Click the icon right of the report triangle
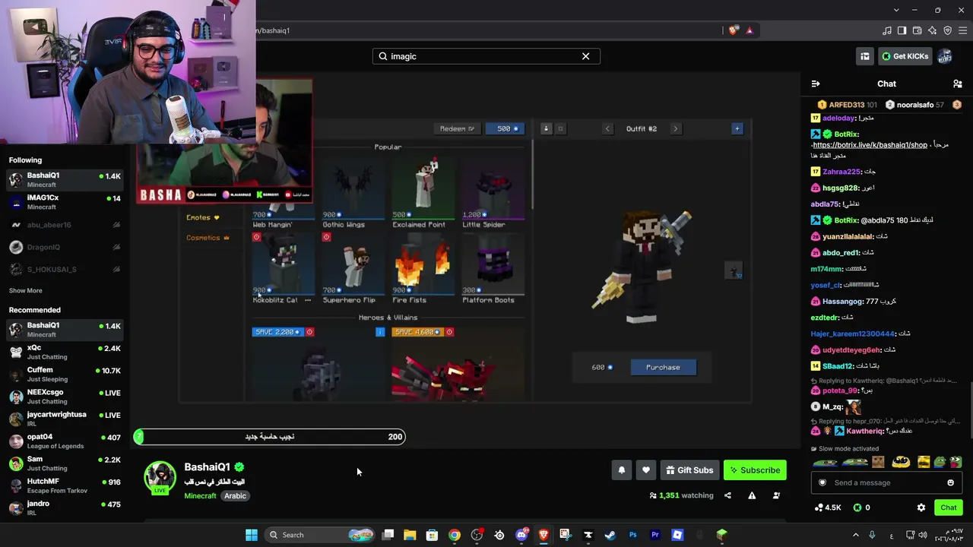 (x=776, y=495)
